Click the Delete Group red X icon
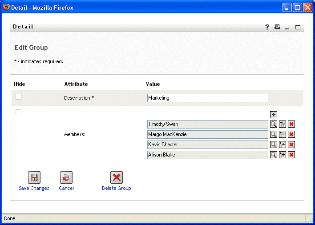This screenshot has height=225, width=315. coord(117,177)
